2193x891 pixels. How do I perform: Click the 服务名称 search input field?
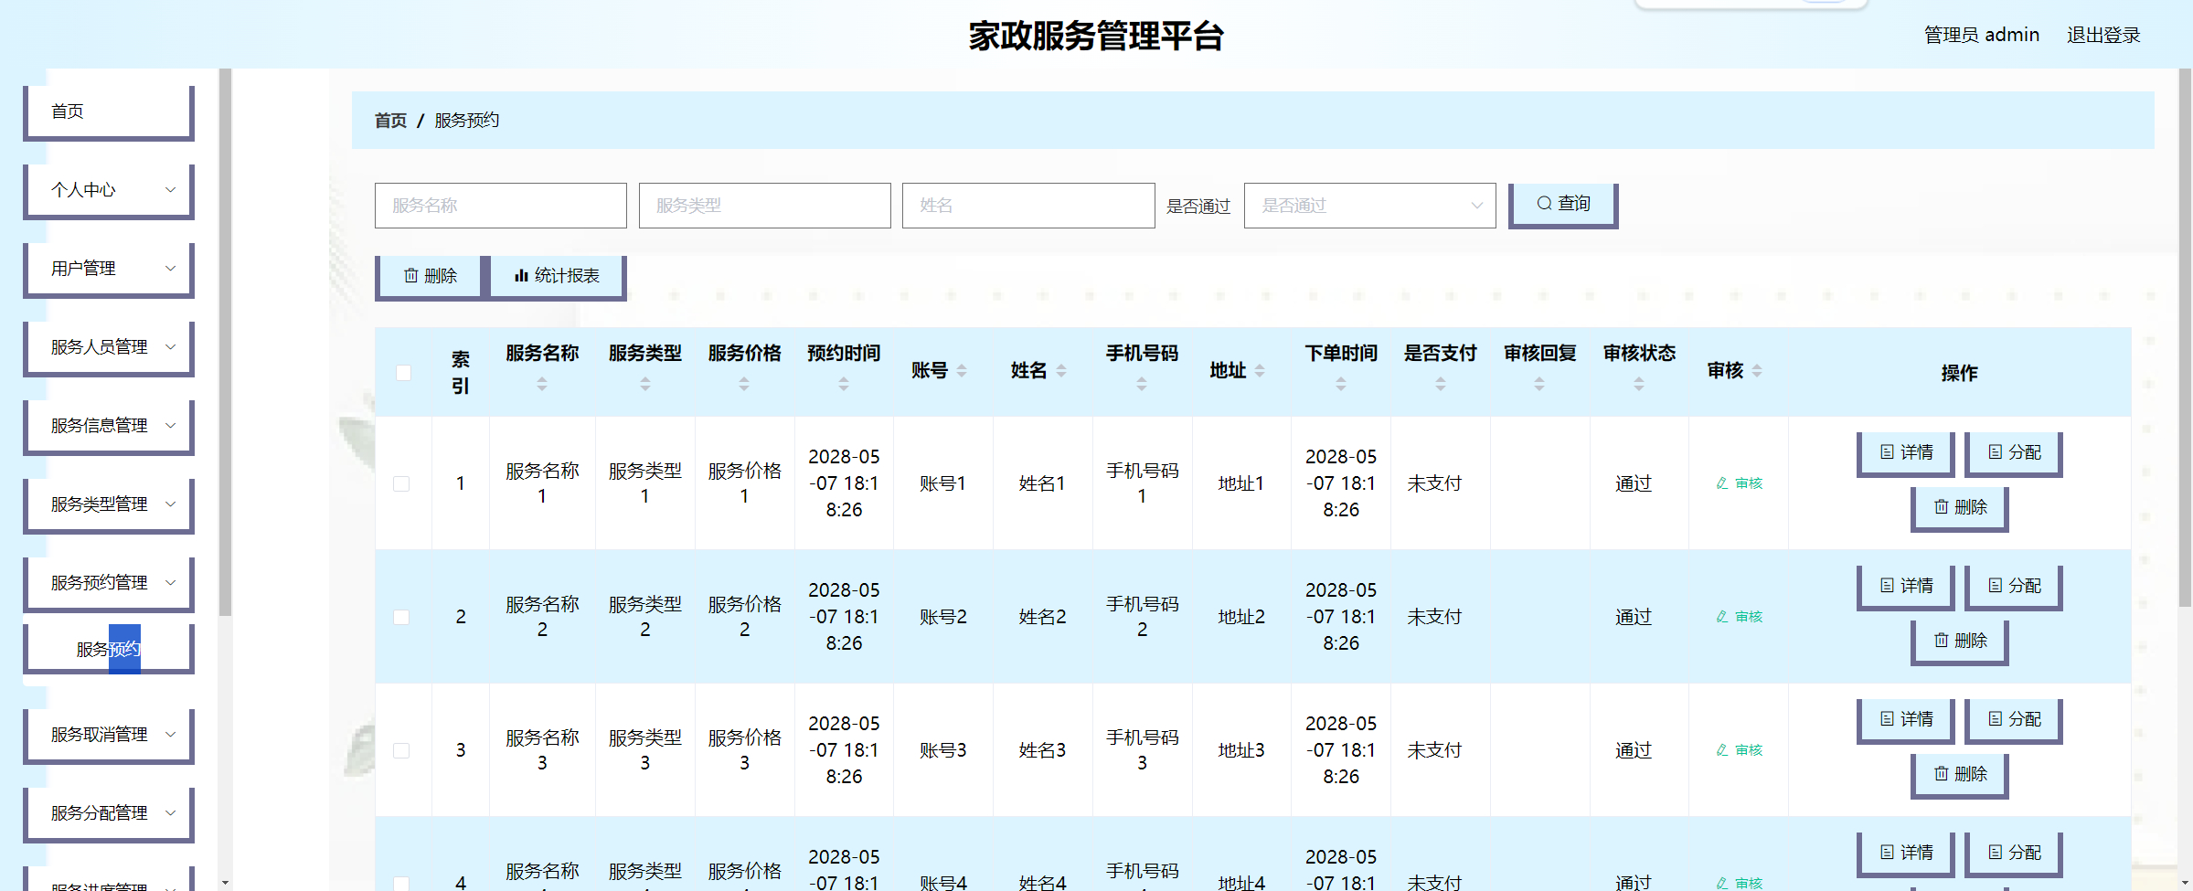pyautogui.click(x=500, y=205)
